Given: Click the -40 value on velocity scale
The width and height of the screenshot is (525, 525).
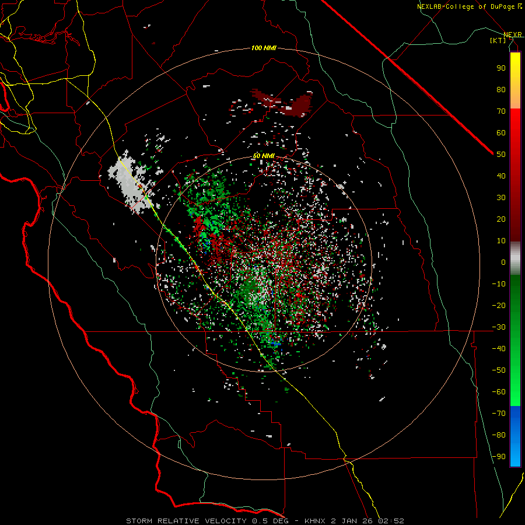Looking at the screenshot, I should point(499,349).
